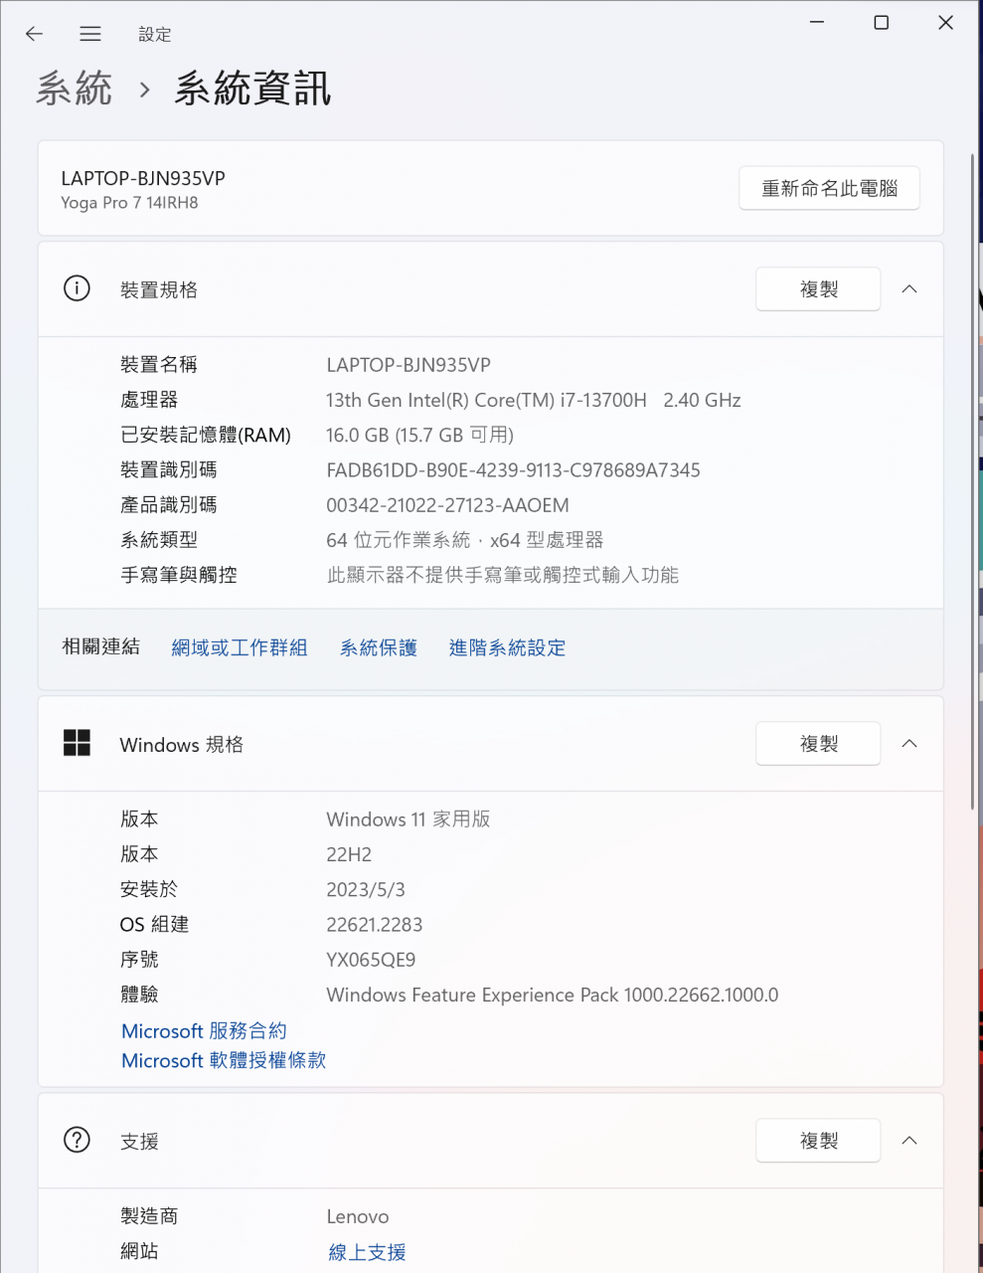Copy support info with 複製 button

point(818,1141)
